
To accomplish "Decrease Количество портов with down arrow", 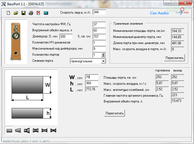I will pos(103,56).
